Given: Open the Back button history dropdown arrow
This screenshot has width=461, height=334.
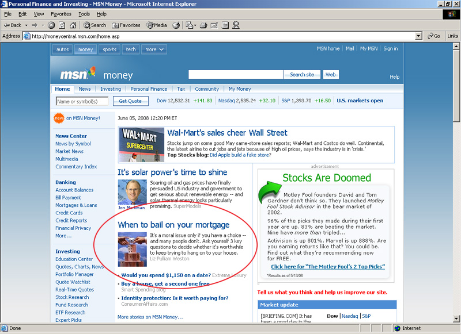Looking at the screenshot, I should pos(26,25).
